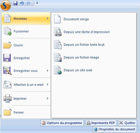Screen dimensions: 140x133
Task: Click the Imprimer printer icon
Action: 8,99
